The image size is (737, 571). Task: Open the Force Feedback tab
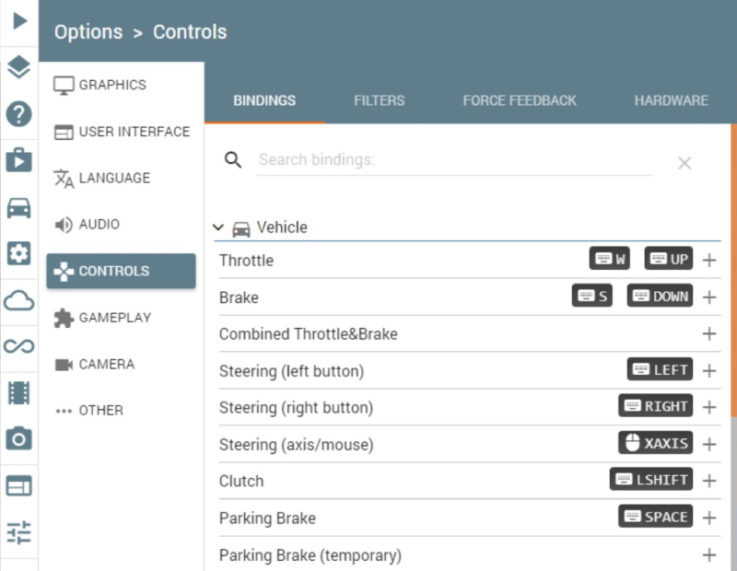520,100
